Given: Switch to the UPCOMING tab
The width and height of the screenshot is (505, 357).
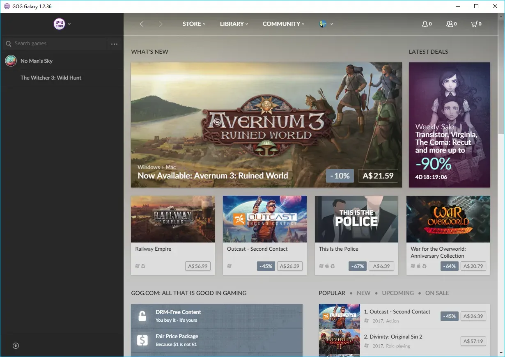Looking at the screenshot, I should point(398,293).
